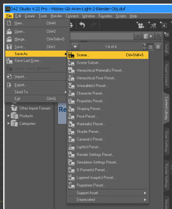172x209 pixels.
Task: Choose Layered Image(s) Preset...
Action: (x=107, y=177)
